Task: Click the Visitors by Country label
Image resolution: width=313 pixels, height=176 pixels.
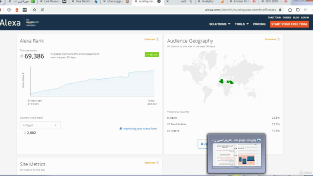Action: (178, 112)
